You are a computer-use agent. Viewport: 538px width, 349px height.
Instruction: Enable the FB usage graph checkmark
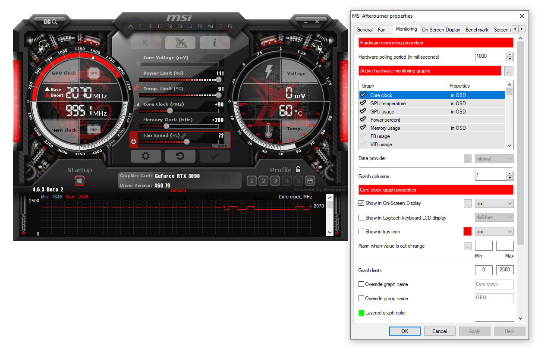pyautogui.click(x=363, y=136)
